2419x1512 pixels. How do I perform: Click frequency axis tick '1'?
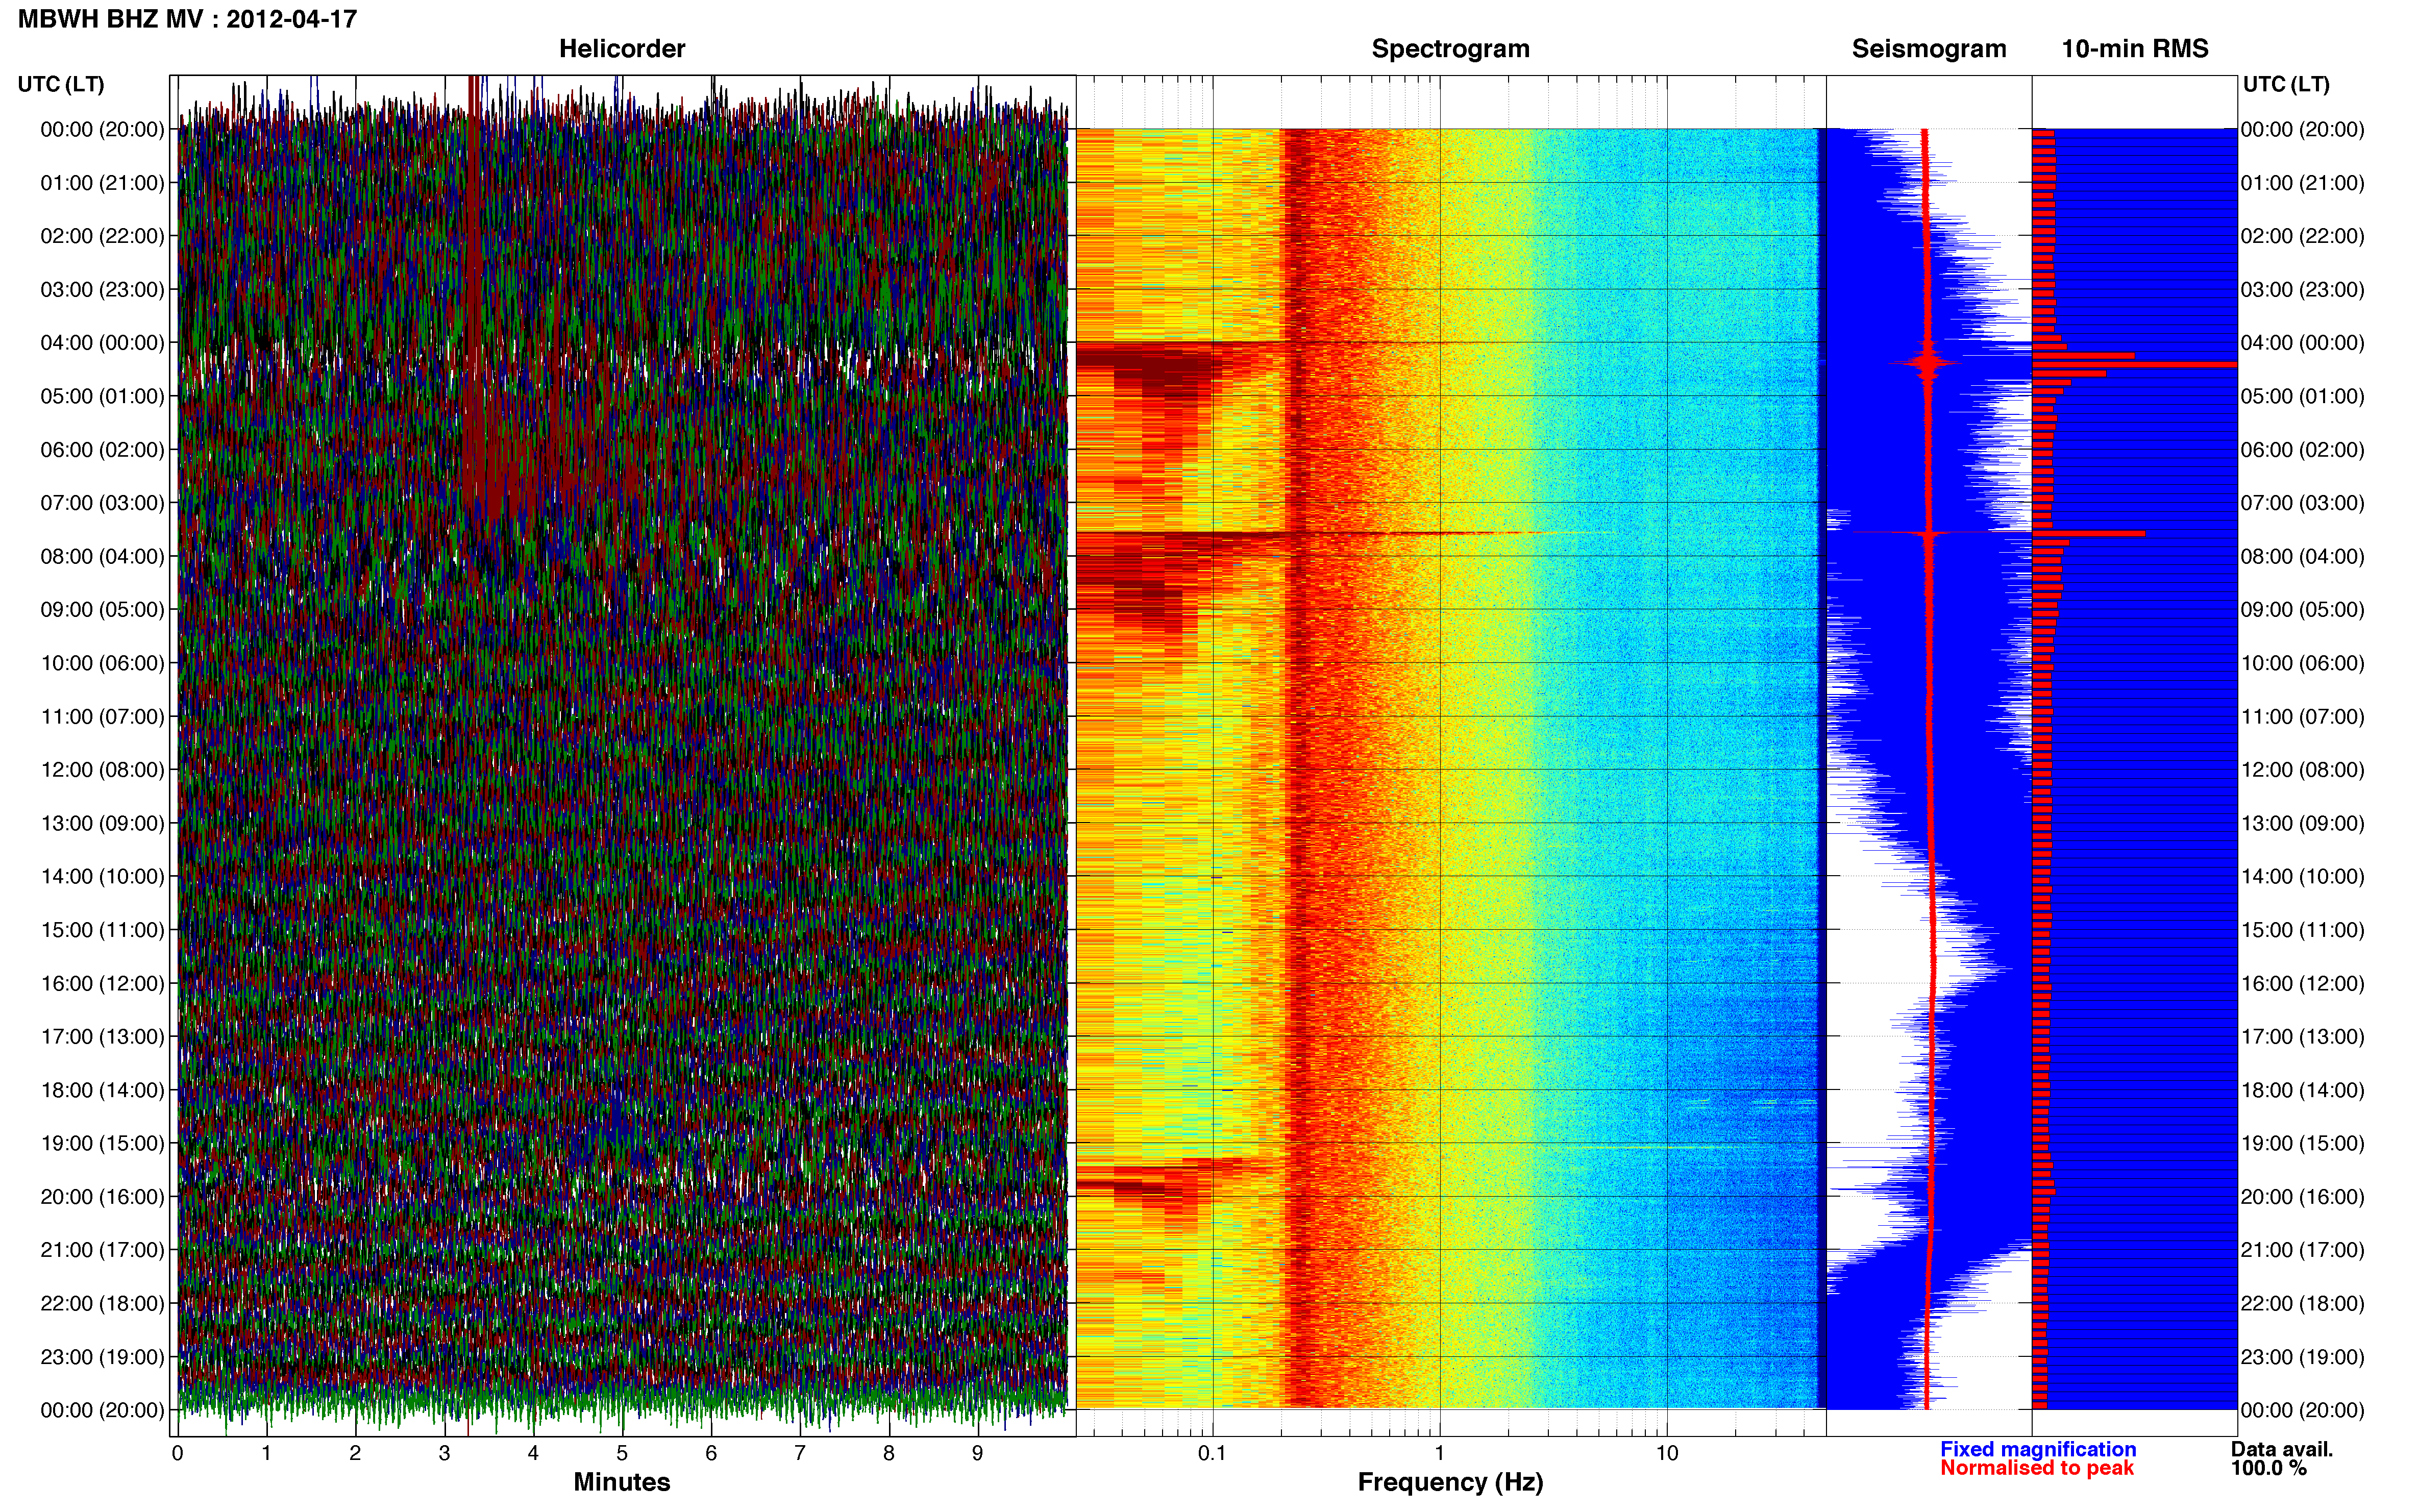(x=1440, y=1453)
